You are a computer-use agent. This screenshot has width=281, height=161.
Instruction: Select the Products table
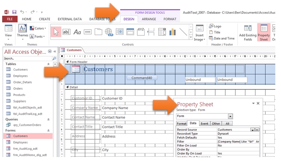(x=19, y=95)
